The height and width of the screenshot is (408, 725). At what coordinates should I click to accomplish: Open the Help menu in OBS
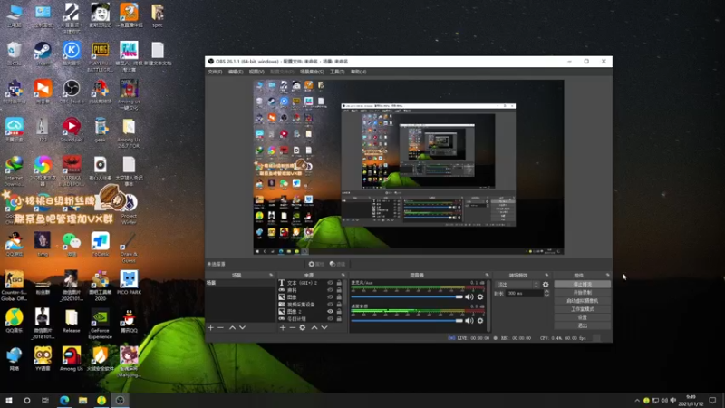click(x=358, y=72)
